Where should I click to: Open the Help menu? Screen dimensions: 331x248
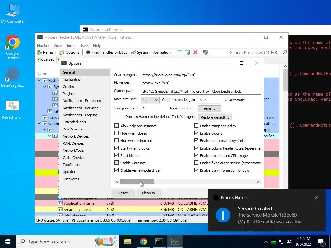pyautogui.click(x=97, y=45)
